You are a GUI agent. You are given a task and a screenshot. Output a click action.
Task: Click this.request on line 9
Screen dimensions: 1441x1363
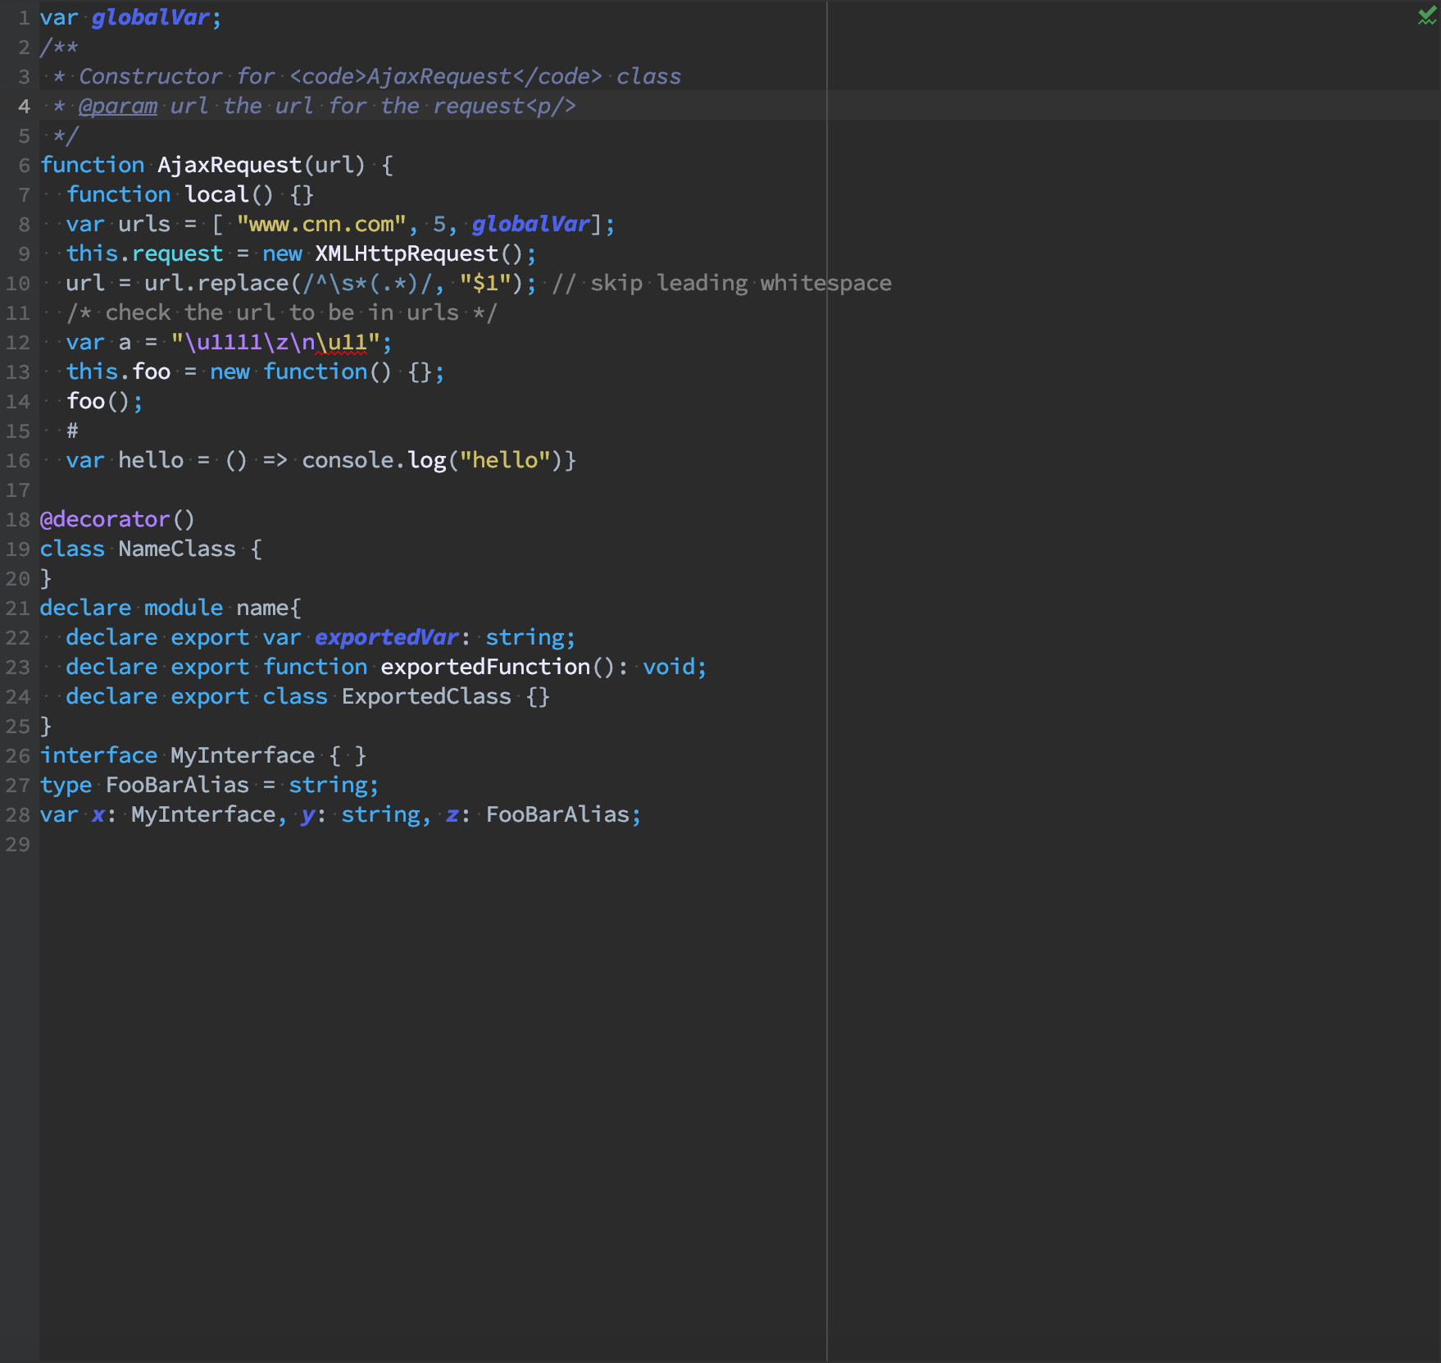pos(144,253)
